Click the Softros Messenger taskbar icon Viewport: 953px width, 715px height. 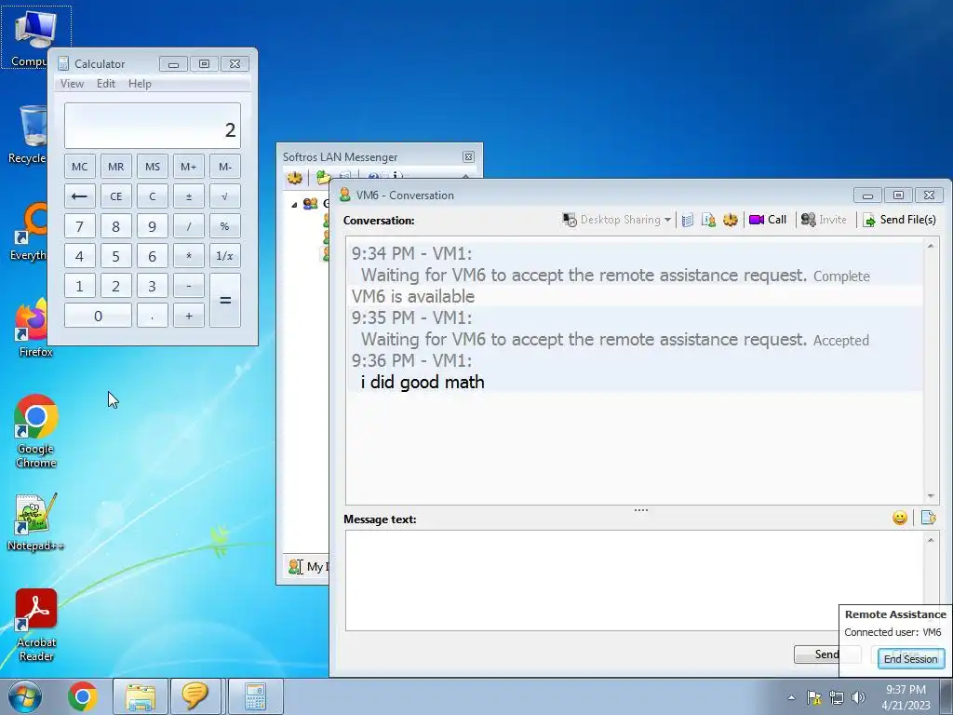(x=195, y=696)
